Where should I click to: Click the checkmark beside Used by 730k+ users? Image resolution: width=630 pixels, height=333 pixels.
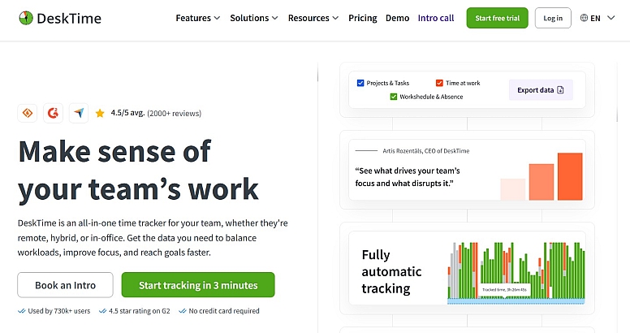pyautogui.click(x=22, y=311)
